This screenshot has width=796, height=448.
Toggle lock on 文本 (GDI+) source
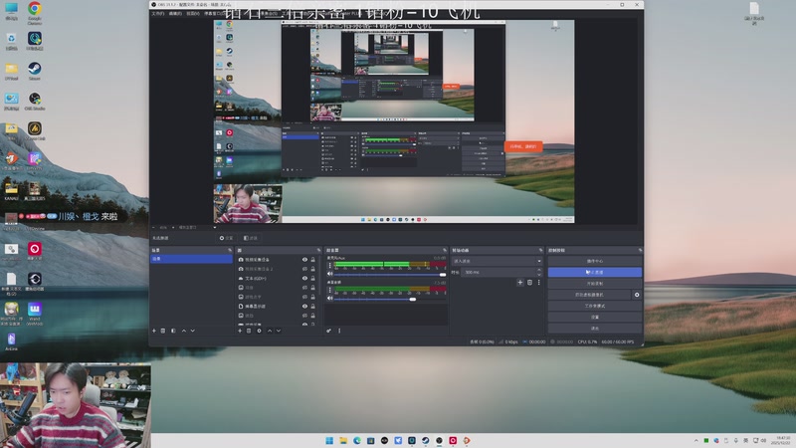[312, 279]
